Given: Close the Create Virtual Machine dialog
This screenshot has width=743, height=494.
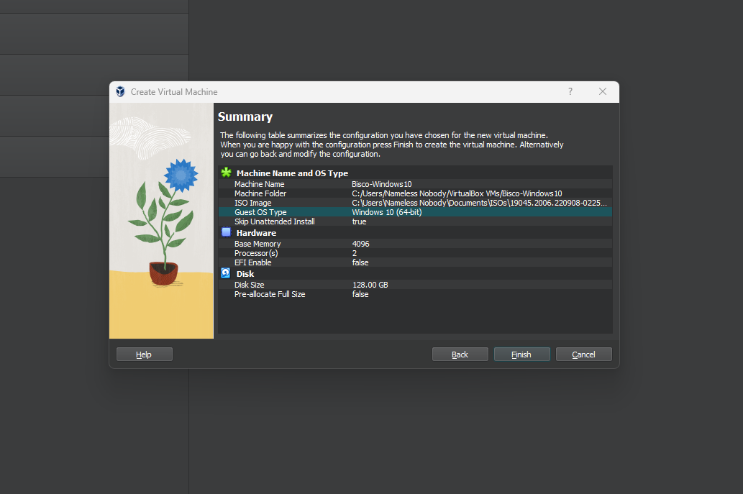Looking at the screenshot, I should tap(603, 91).
